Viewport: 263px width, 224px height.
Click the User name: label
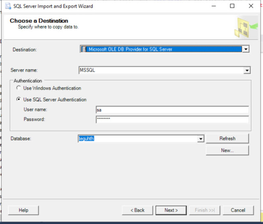35,110
